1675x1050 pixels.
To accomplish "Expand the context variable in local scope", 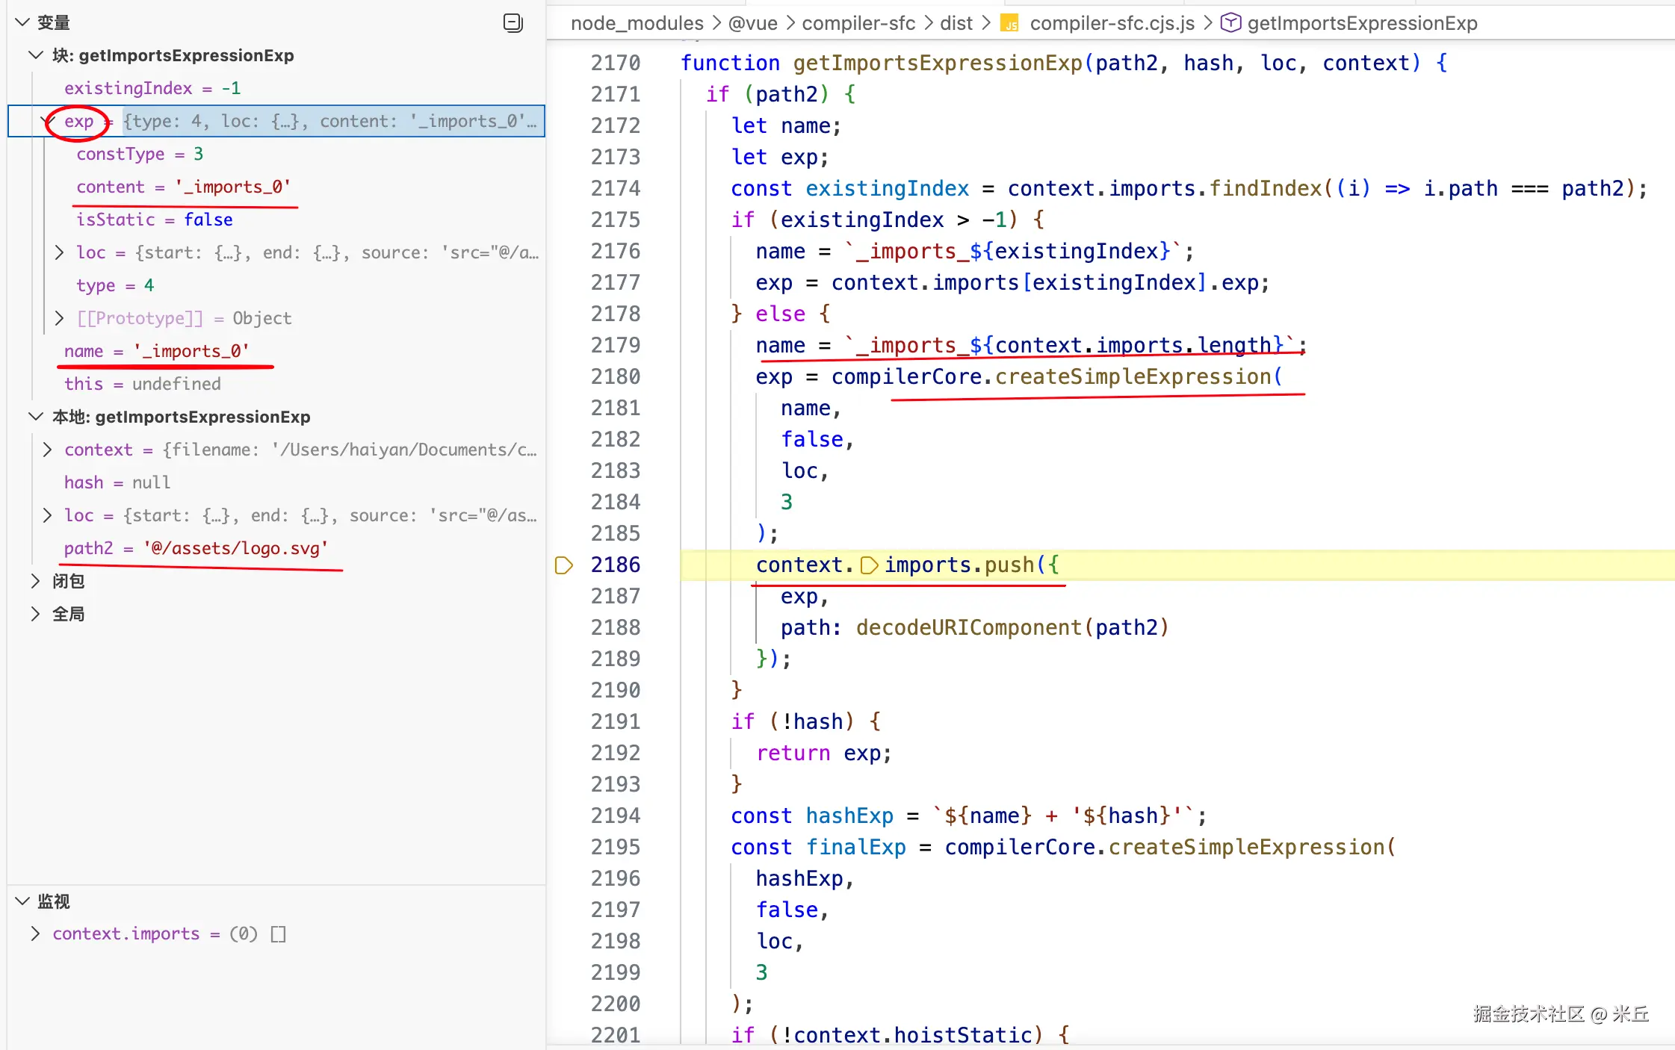I will [x=48, y=450].
